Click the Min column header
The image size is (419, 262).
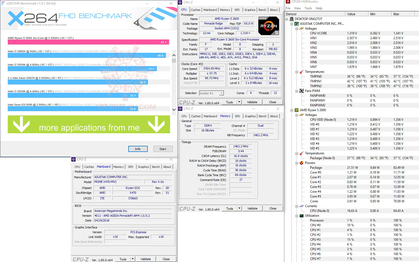[380, 14]
